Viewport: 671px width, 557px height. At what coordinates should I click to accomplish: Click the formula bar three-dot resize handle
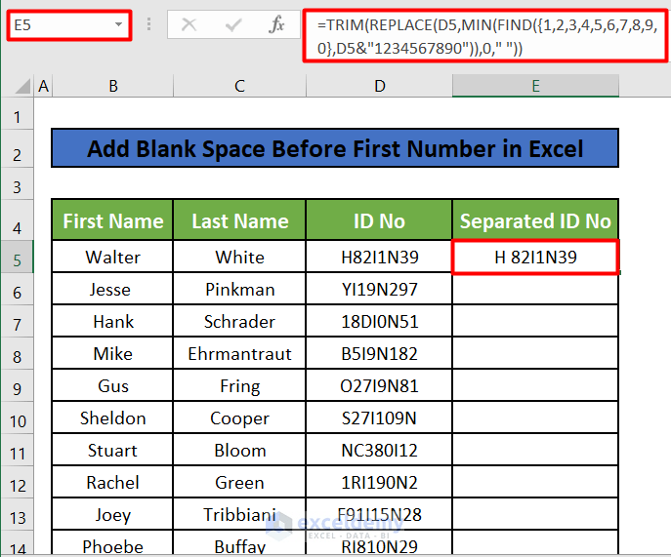pyautogui.click(x=148, y=24)
